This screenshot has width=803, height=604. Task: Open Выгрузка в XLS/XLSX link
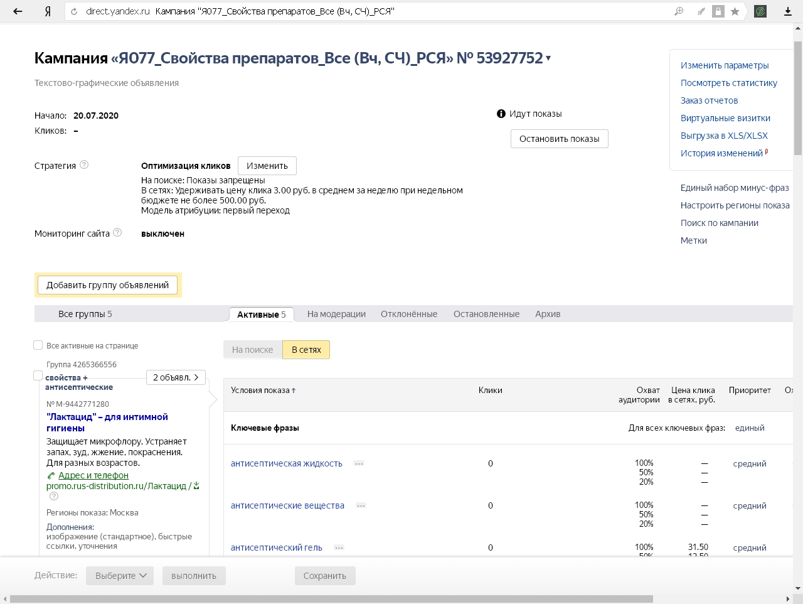[724, 136]
